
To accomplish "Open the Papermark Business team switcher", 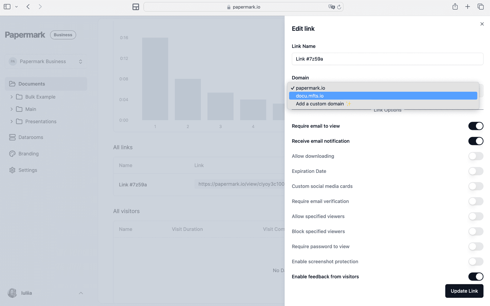I will [x=46, y=61].
